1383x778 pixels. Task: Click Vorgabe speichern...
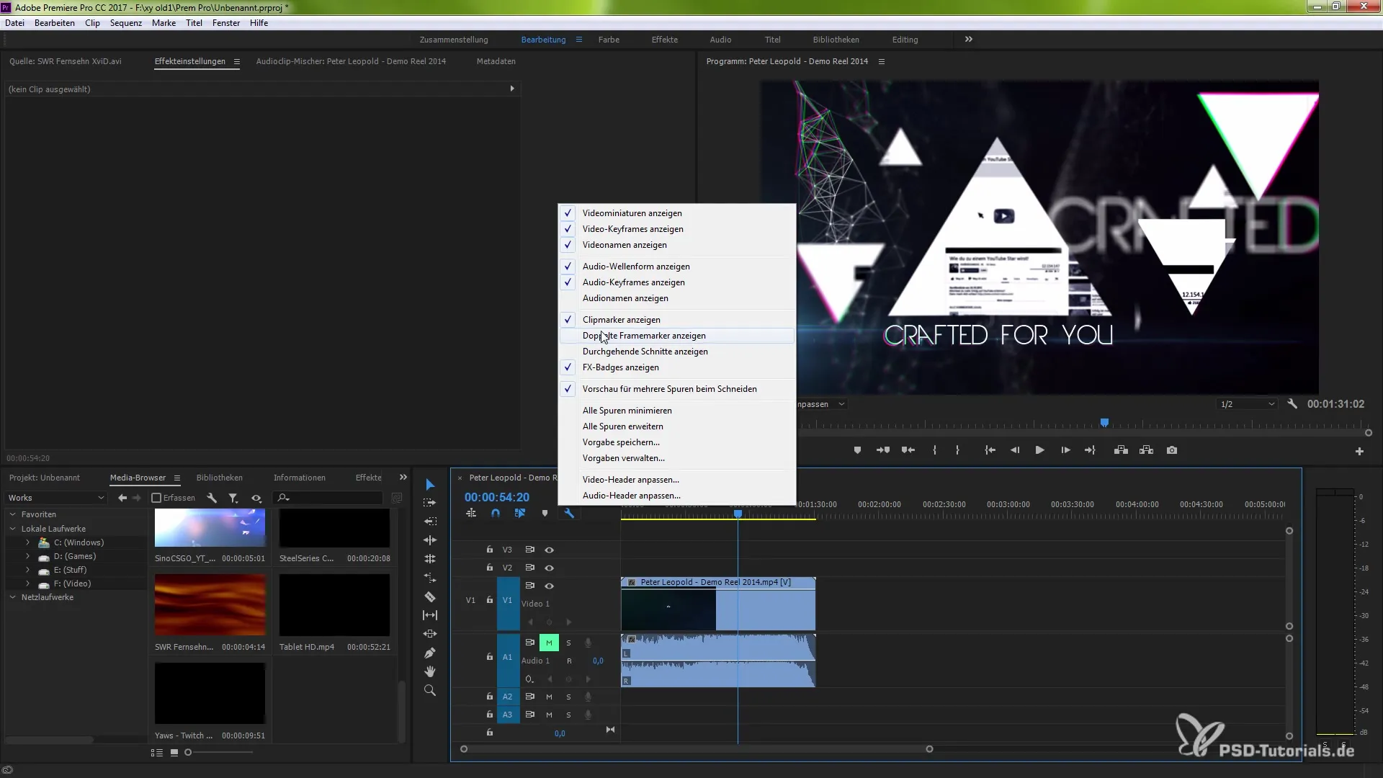click(677, 442)
